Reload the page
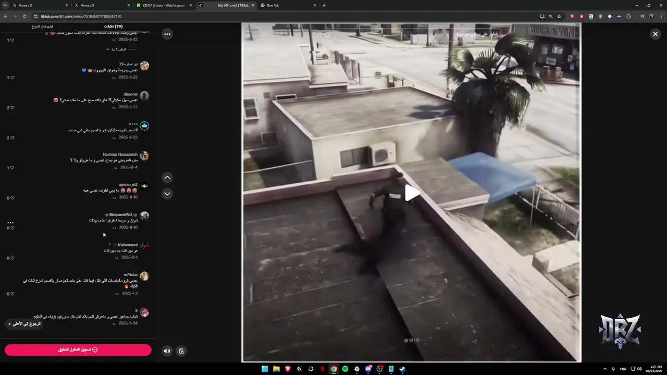667x375 pixels. pos(24,16)
